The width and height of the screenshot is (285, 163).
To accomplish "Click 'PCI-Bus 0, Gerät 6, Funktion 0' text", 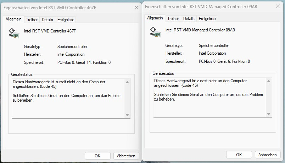I will point(224,61).
